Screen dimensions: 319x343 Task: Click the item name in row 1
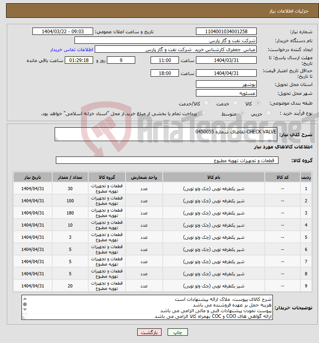[214, 189]
